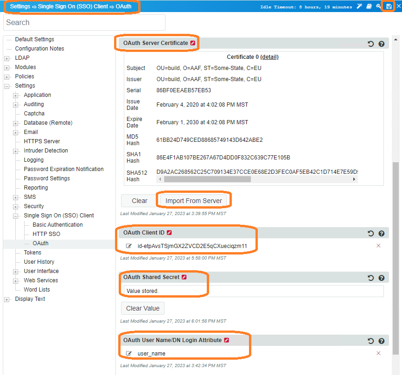Remove the OAuth Client ID value with X
Viewport: 402px width, 375px height.
click(x=379, y=246)
